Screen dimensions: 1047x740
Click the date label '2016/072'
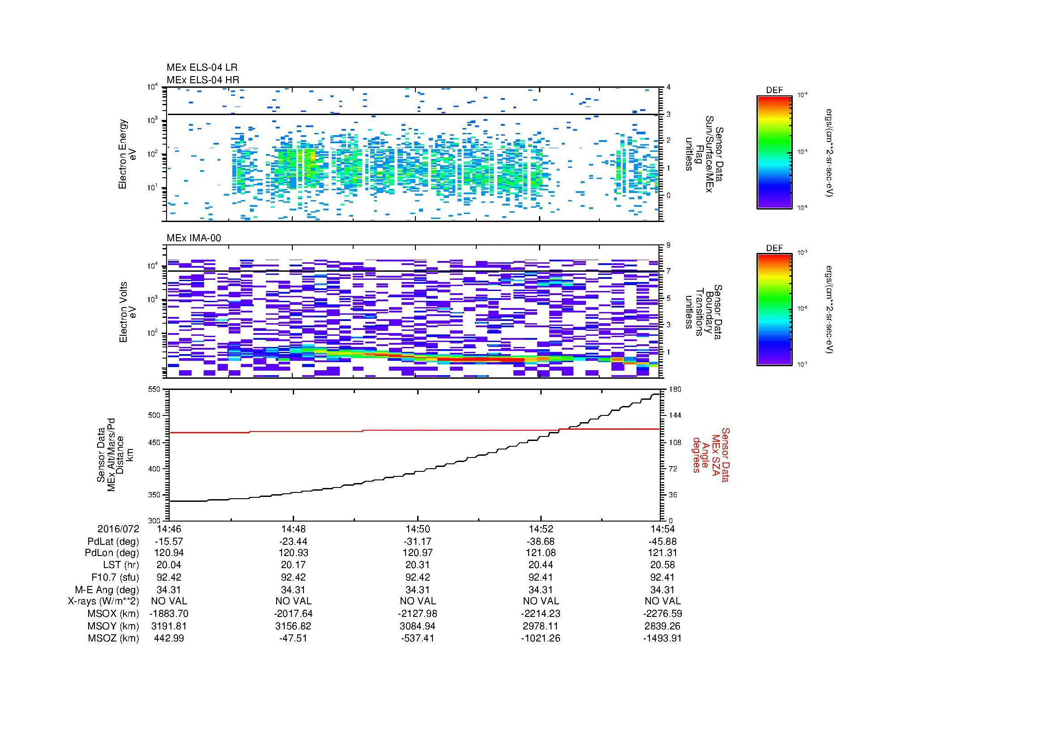(x=118, y=529)
